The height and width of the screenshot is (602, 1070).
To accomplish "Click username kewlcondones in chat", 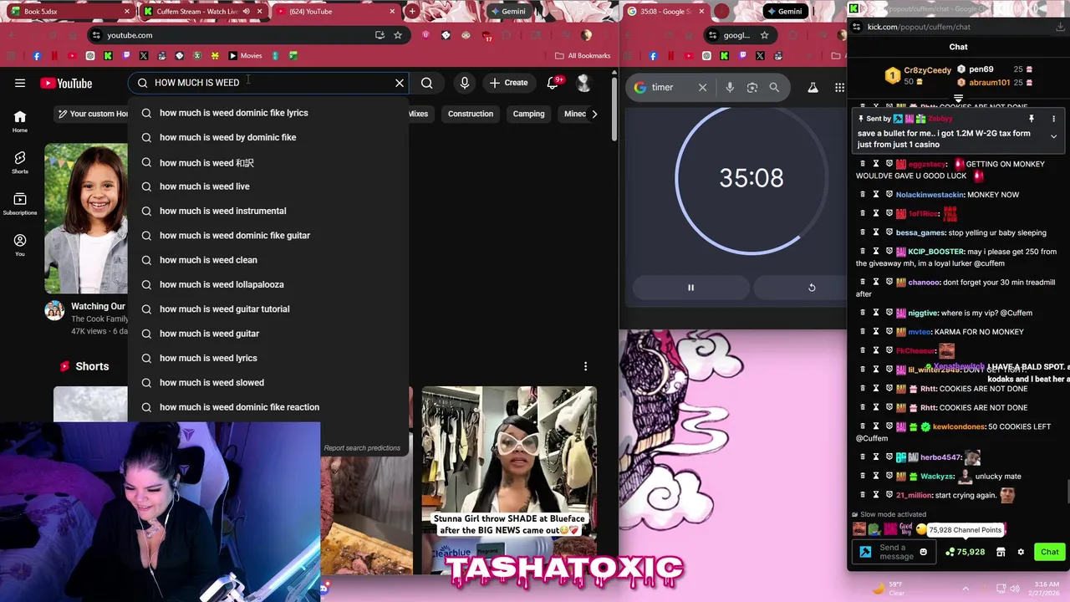I will coord(959,426).
